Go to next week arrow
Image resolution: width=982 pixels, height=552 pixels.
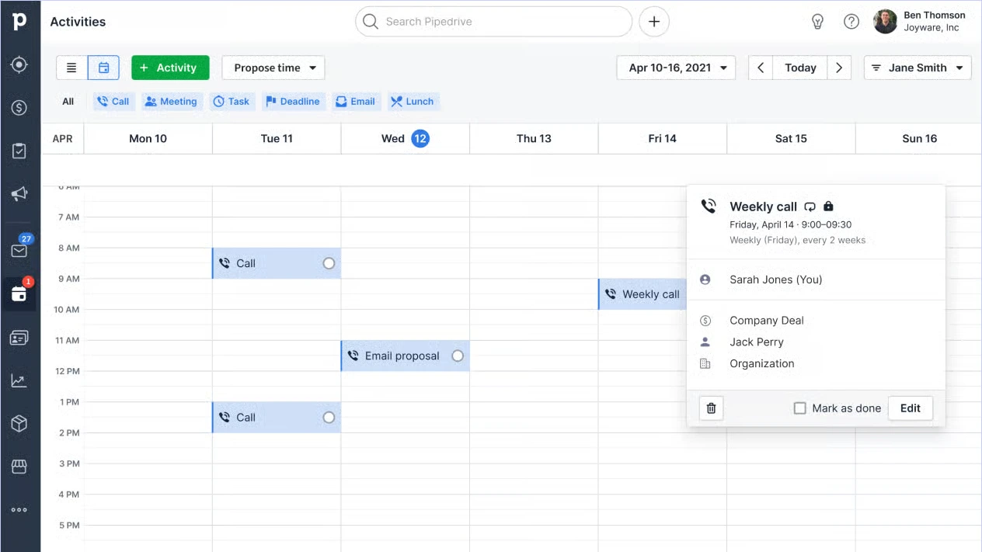click(x=839, y=68)
